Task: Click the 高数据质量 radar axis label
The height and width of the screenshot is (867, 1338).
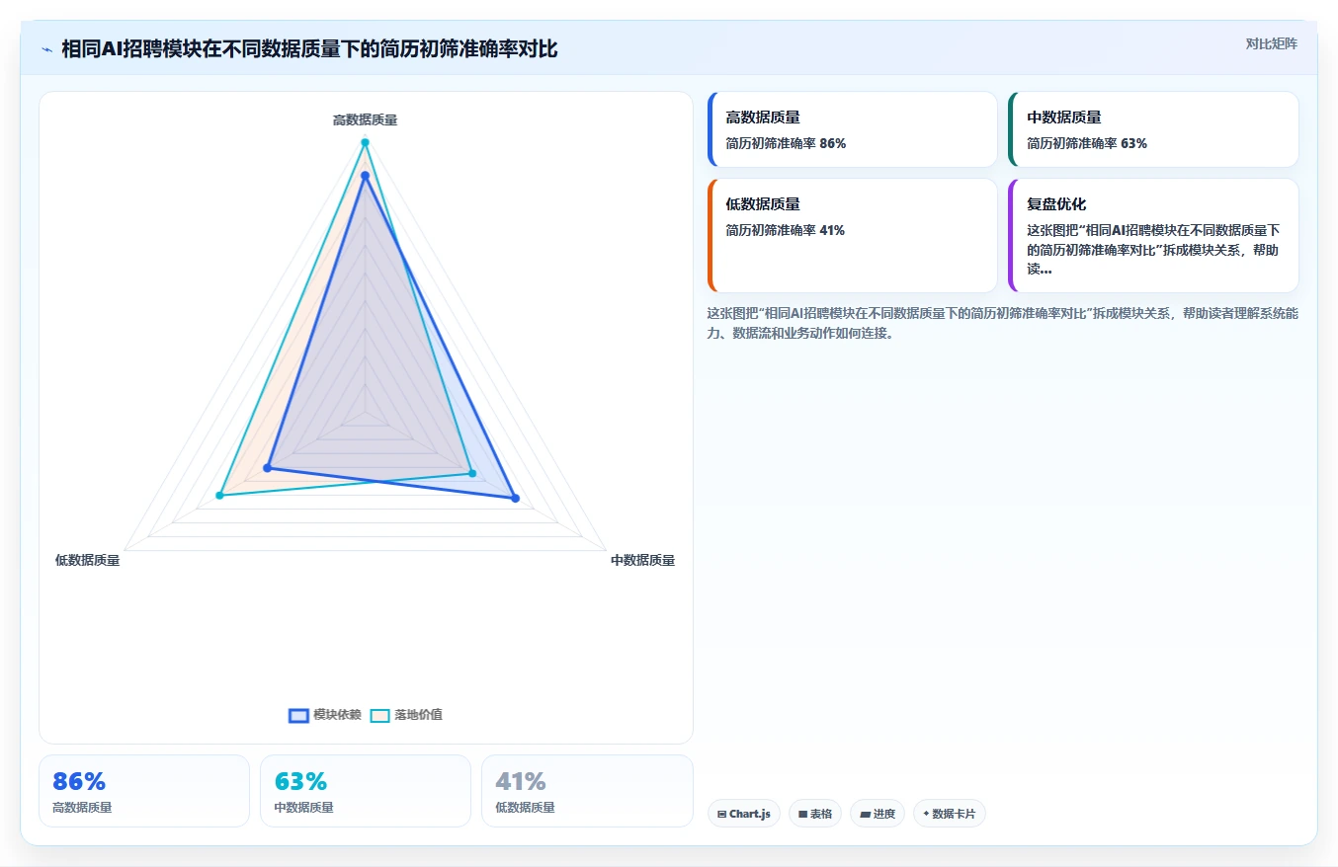Action: pos(365,119)
